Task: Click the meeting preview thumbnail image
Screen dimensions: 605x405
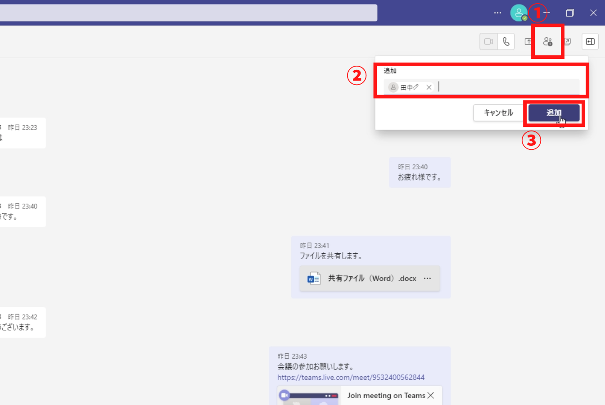Action: coord(309,396)
